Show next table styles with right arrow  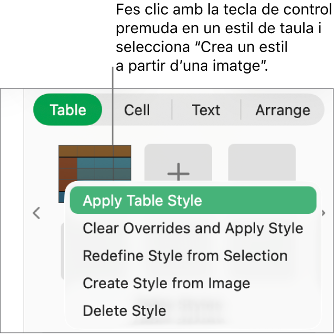click(x=324, y=213)
